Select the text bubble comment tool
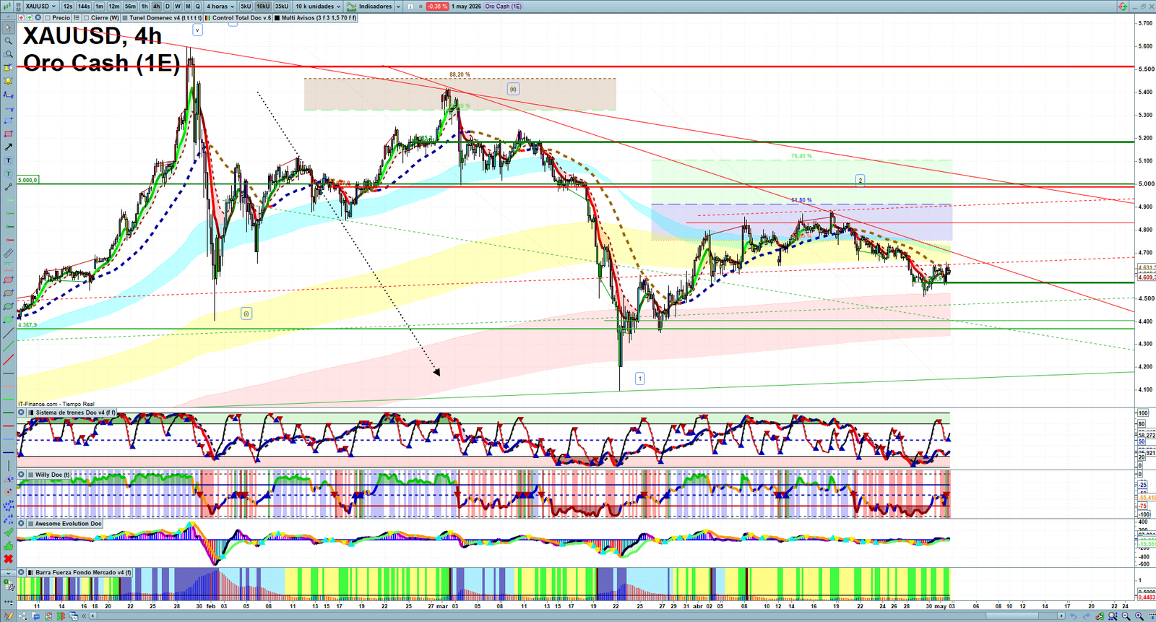The height and width of the screenshot is (622, 1156). 9,173
